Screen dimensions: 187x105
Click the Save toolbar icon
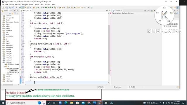click(x=7, y=8)
